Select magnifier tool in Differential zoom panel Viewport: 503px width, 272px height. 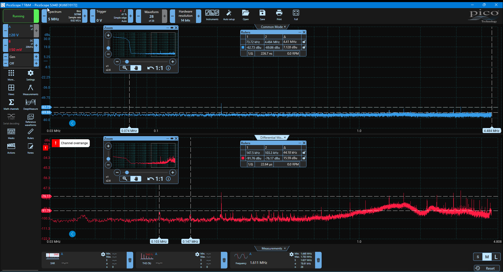tap(125, 179)
